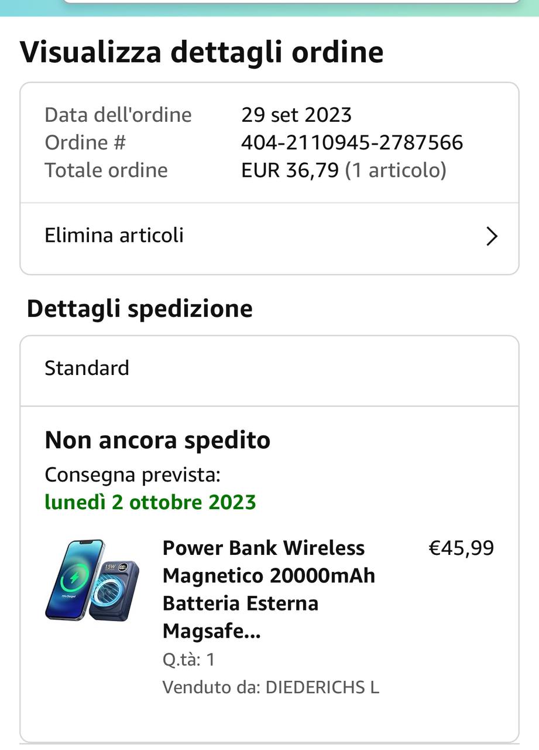Open the chevron arrow next to Elimina articoli

(x=492, y=236)
